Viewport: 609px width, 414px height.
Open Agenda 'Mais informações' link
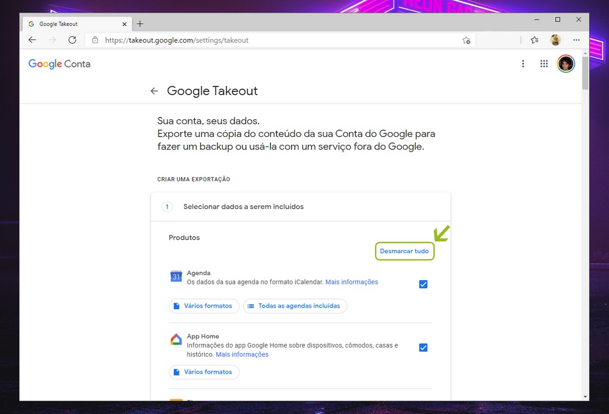pos(351,282)
